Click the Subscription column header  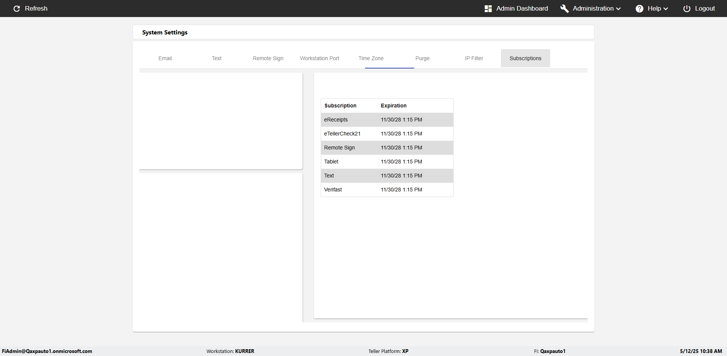[340, 106]
